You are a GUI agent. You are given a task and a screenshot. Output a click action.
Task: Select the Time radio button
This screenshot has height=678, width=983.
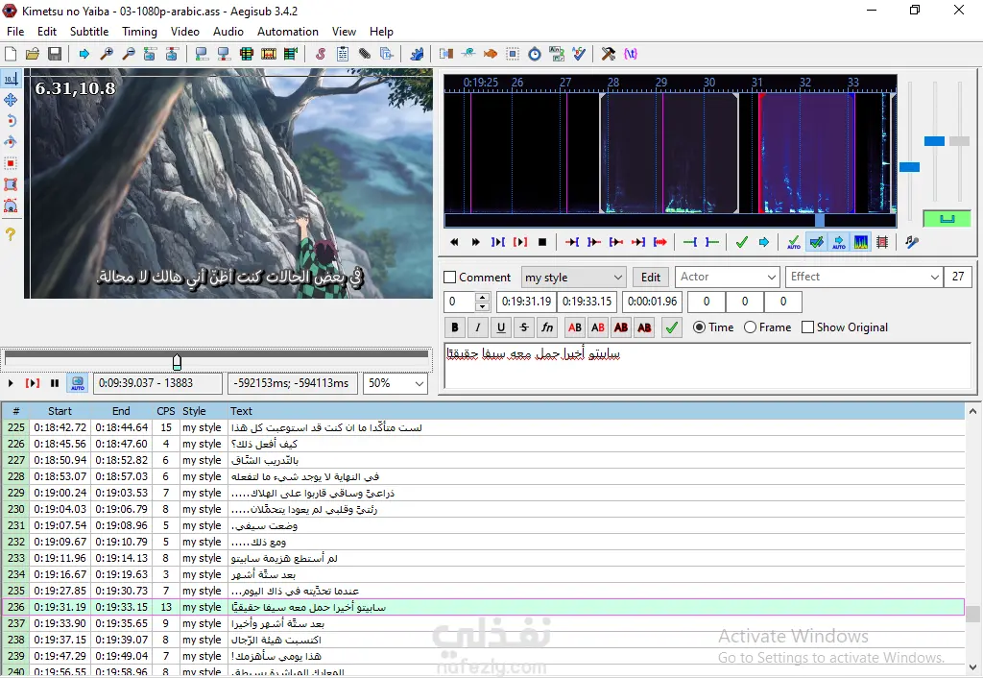point(699,327)
